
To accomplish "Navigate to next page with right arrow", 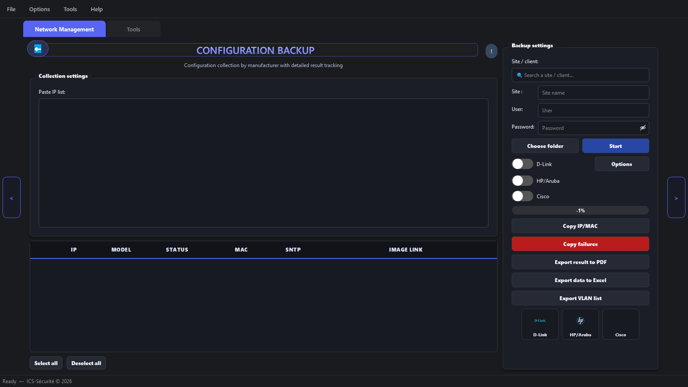I will pos(676,197).
